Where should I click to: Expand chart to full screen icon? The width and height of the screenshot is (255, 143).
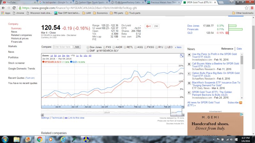(182, 56)
